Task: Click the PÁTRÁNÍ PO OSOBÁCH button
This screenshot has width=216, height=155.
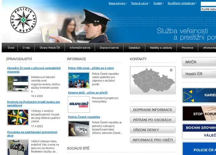Action: click(153, 120)
